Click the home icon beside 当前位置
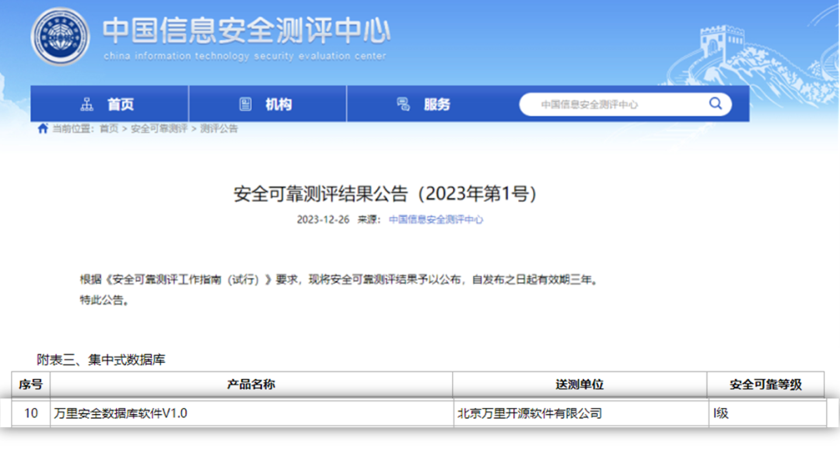This screenshot has width=840, height=449. [x=43, y=128]
